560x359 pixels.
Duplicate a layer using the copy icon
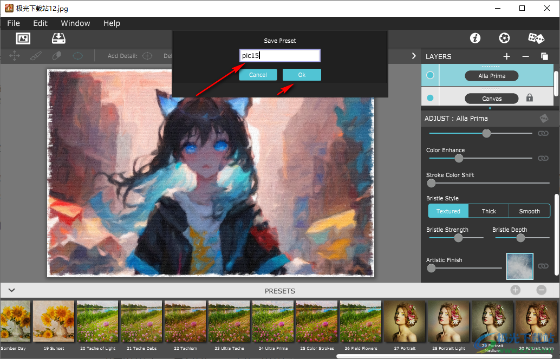tap(544, 56)
